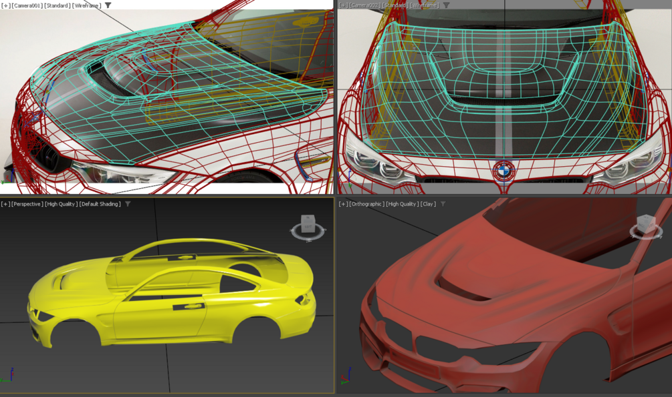Open the [+] menu in Camera002 viewport
Image resolution: width=672 pixels, height=397 pixels.
pyautogui.click(x=343, y=5)
